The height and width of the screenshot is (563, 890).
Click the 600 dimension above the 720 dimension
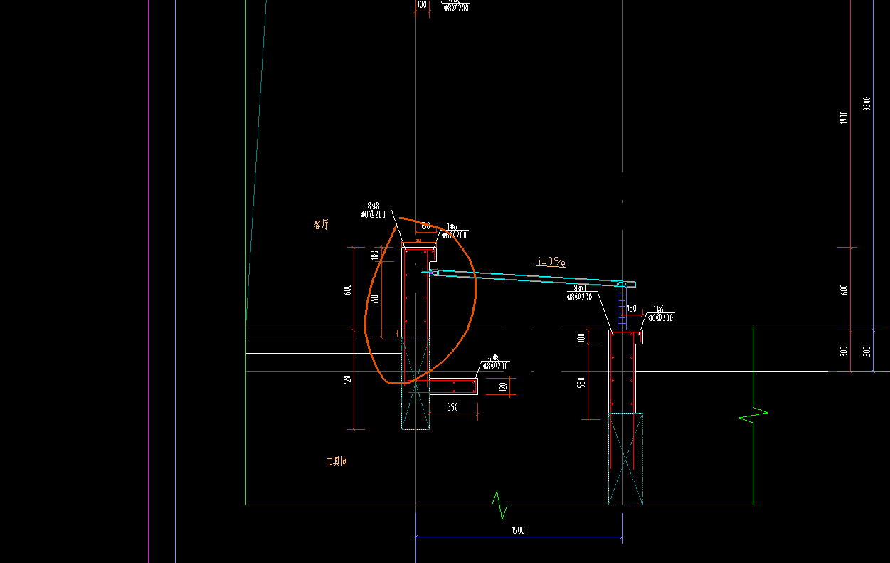(347, 290)
